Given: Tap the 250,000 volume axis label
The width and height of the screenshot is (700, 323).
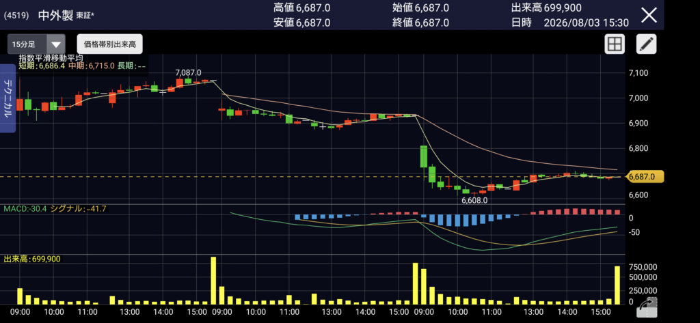Looking at the screenshot, I should (643, 291).
